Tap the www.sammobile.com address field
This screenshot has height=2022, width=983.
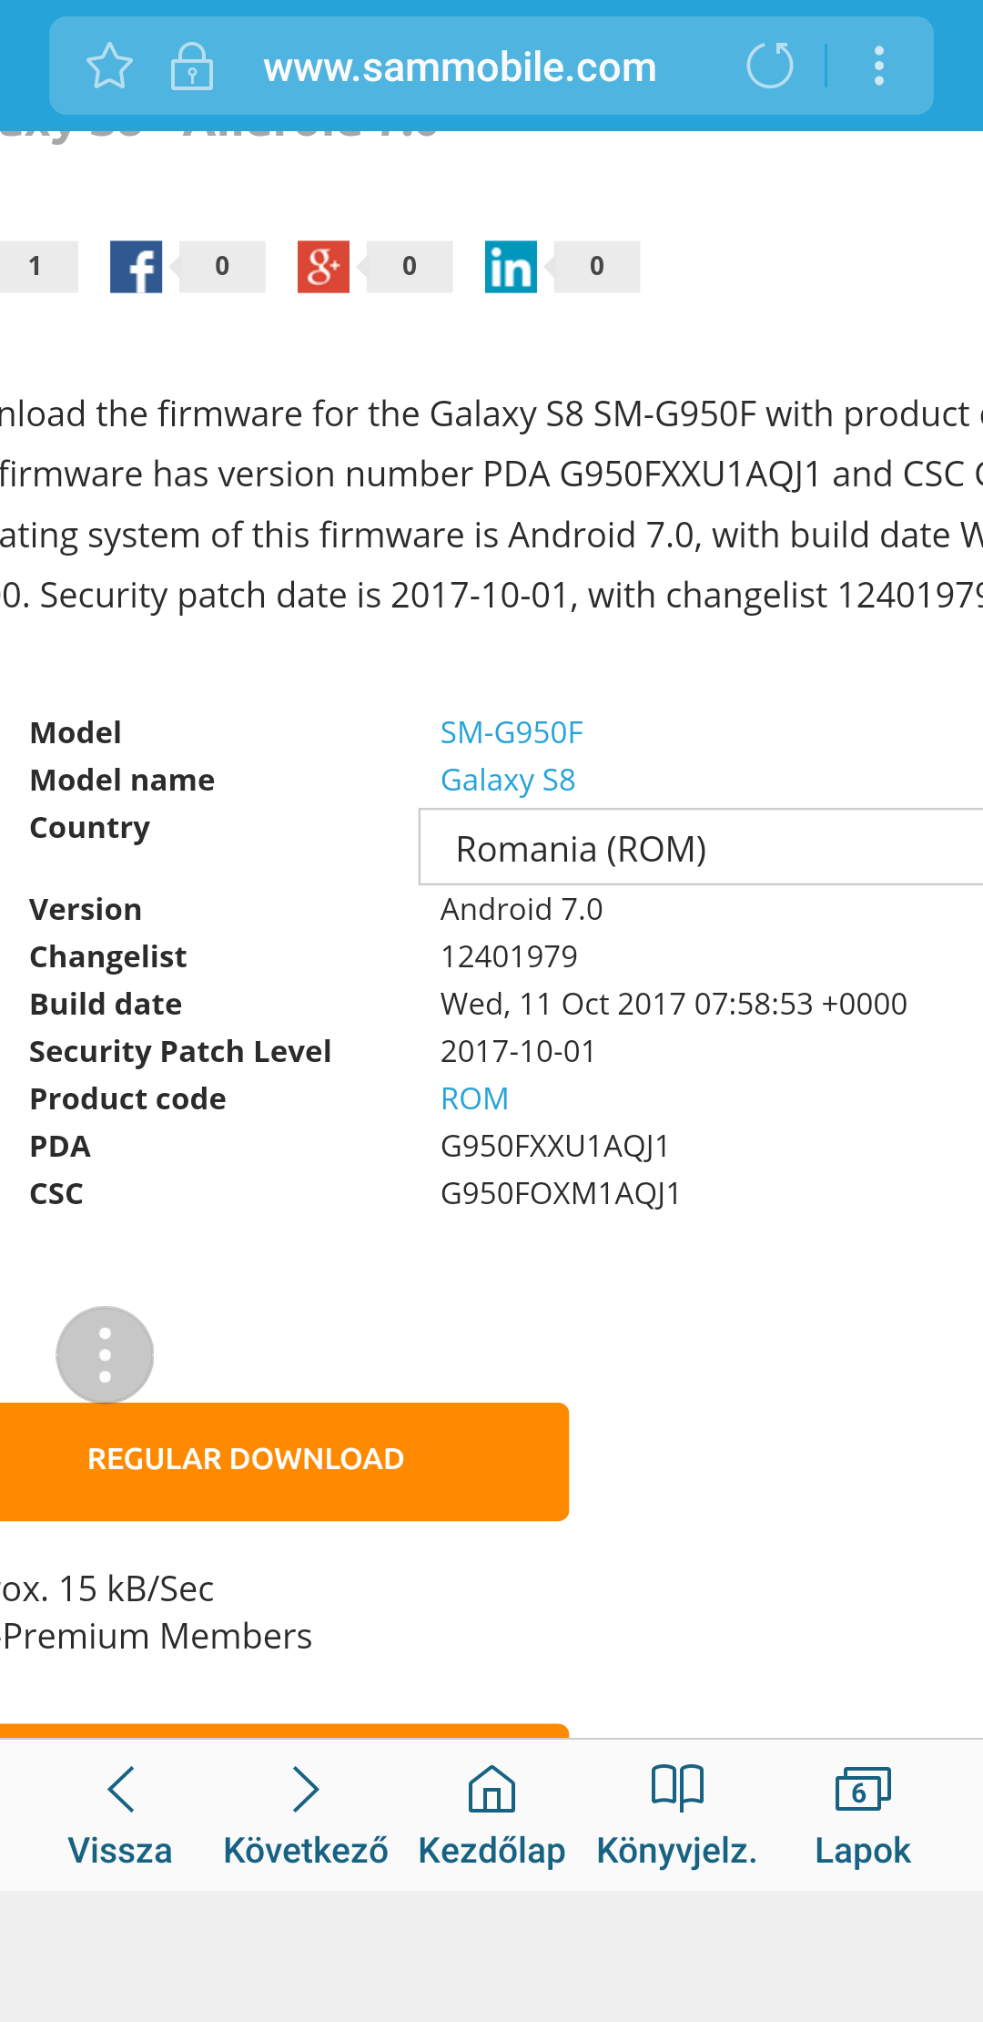460,67
